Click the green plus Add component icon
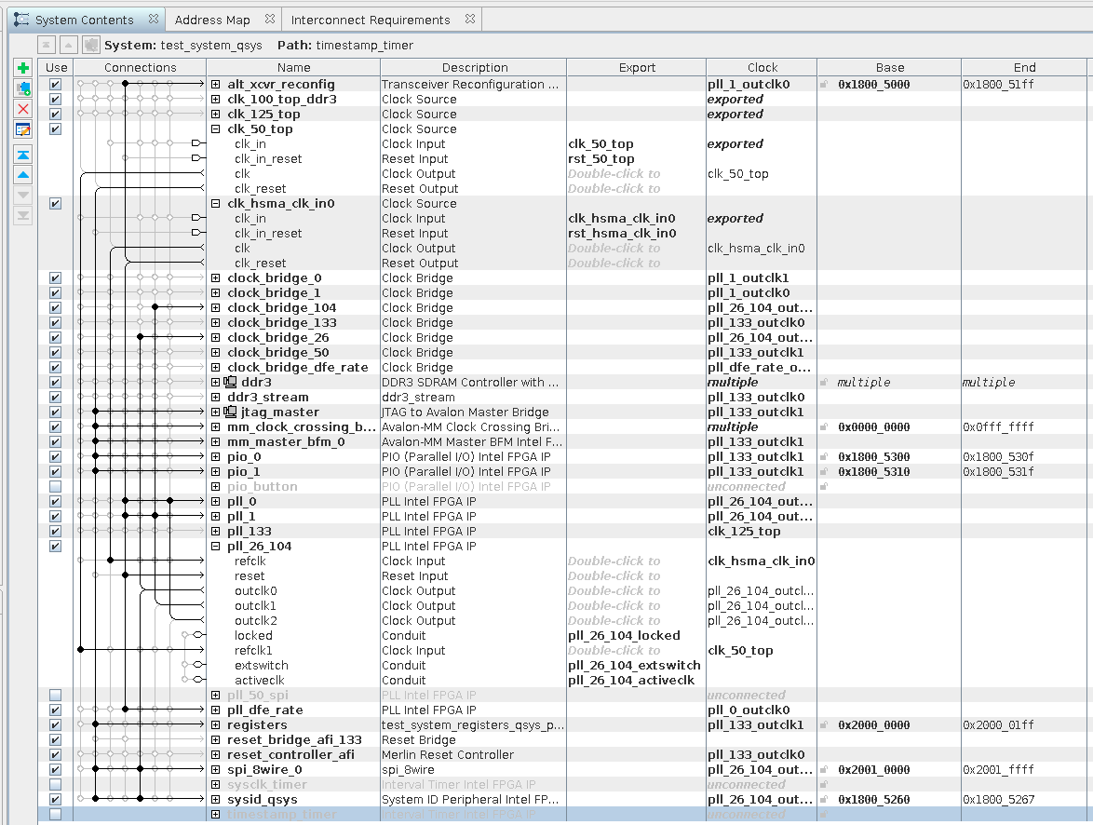This screenshot has height=825, width=1093. [x=23, y=68]
